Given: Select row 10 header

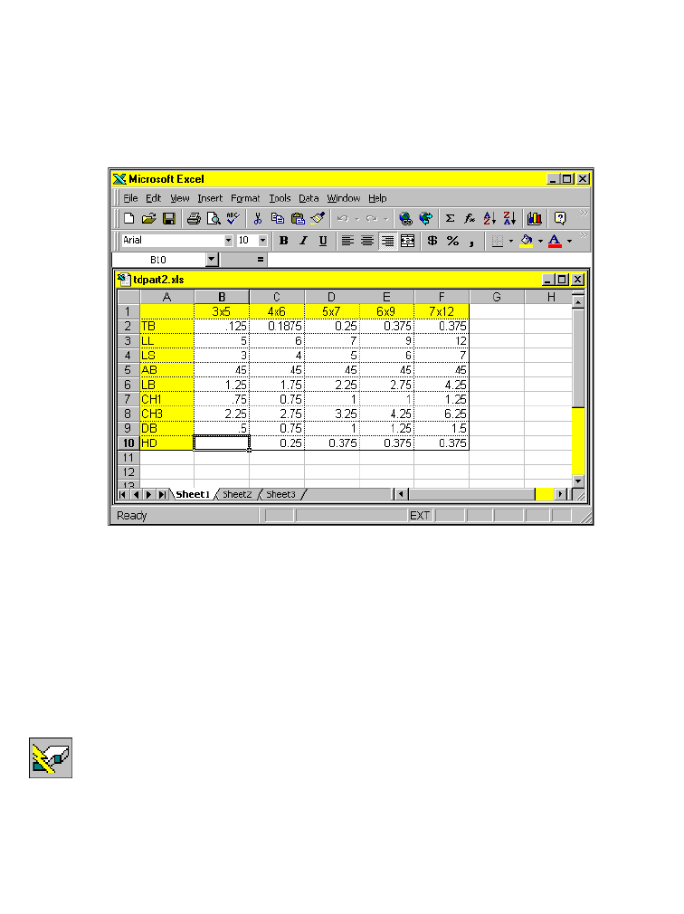Looking at the screenshot, I should point(128,443).
